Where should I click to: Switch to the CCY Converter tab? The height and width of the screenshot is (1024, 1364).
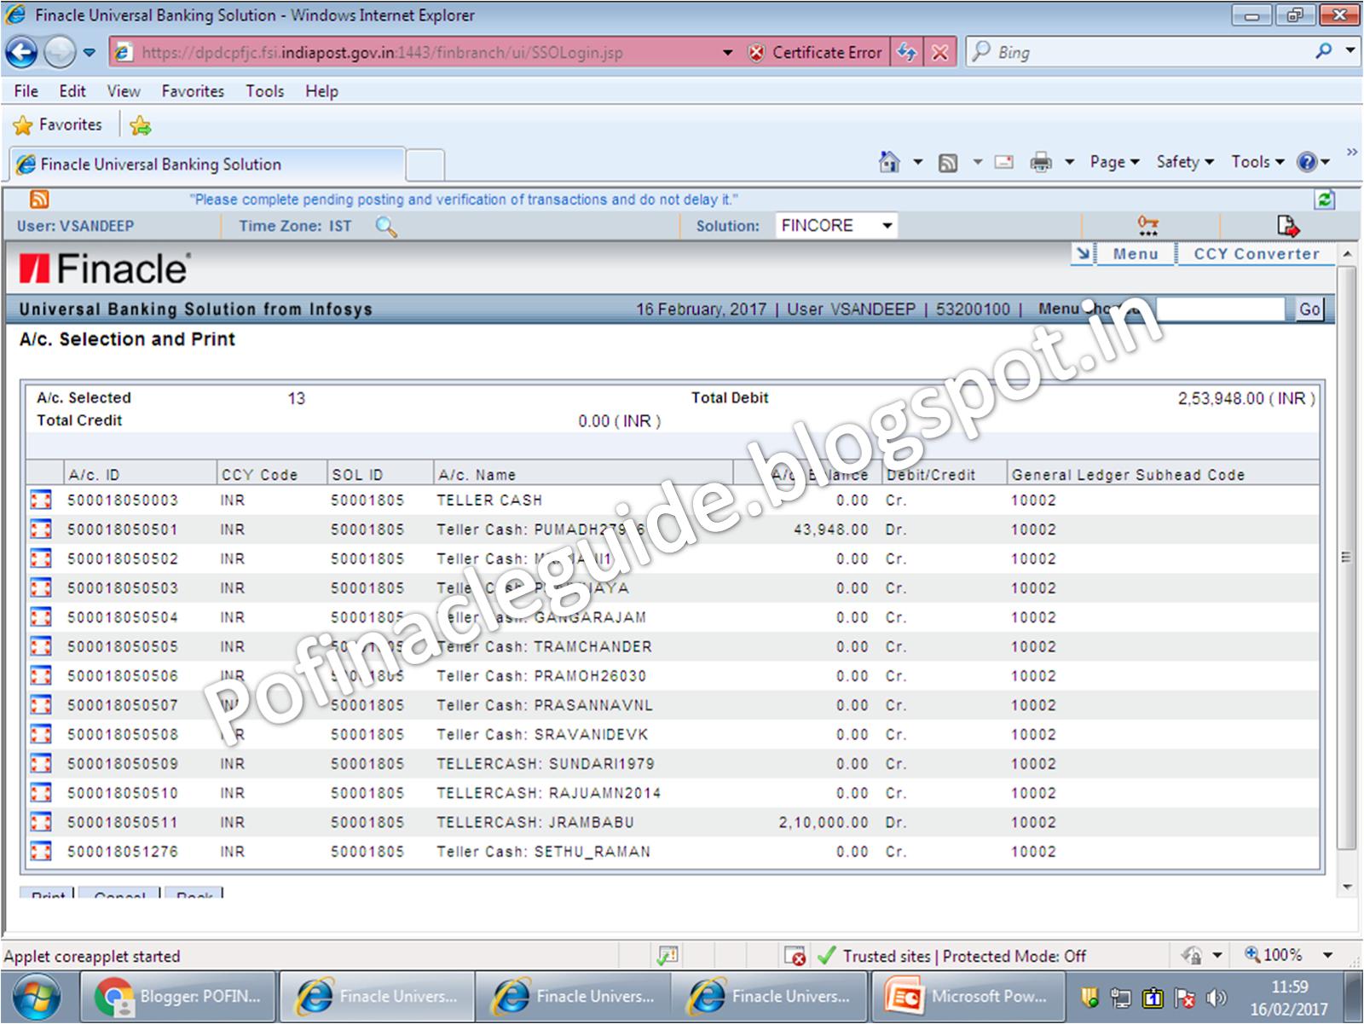point(1256,253)
